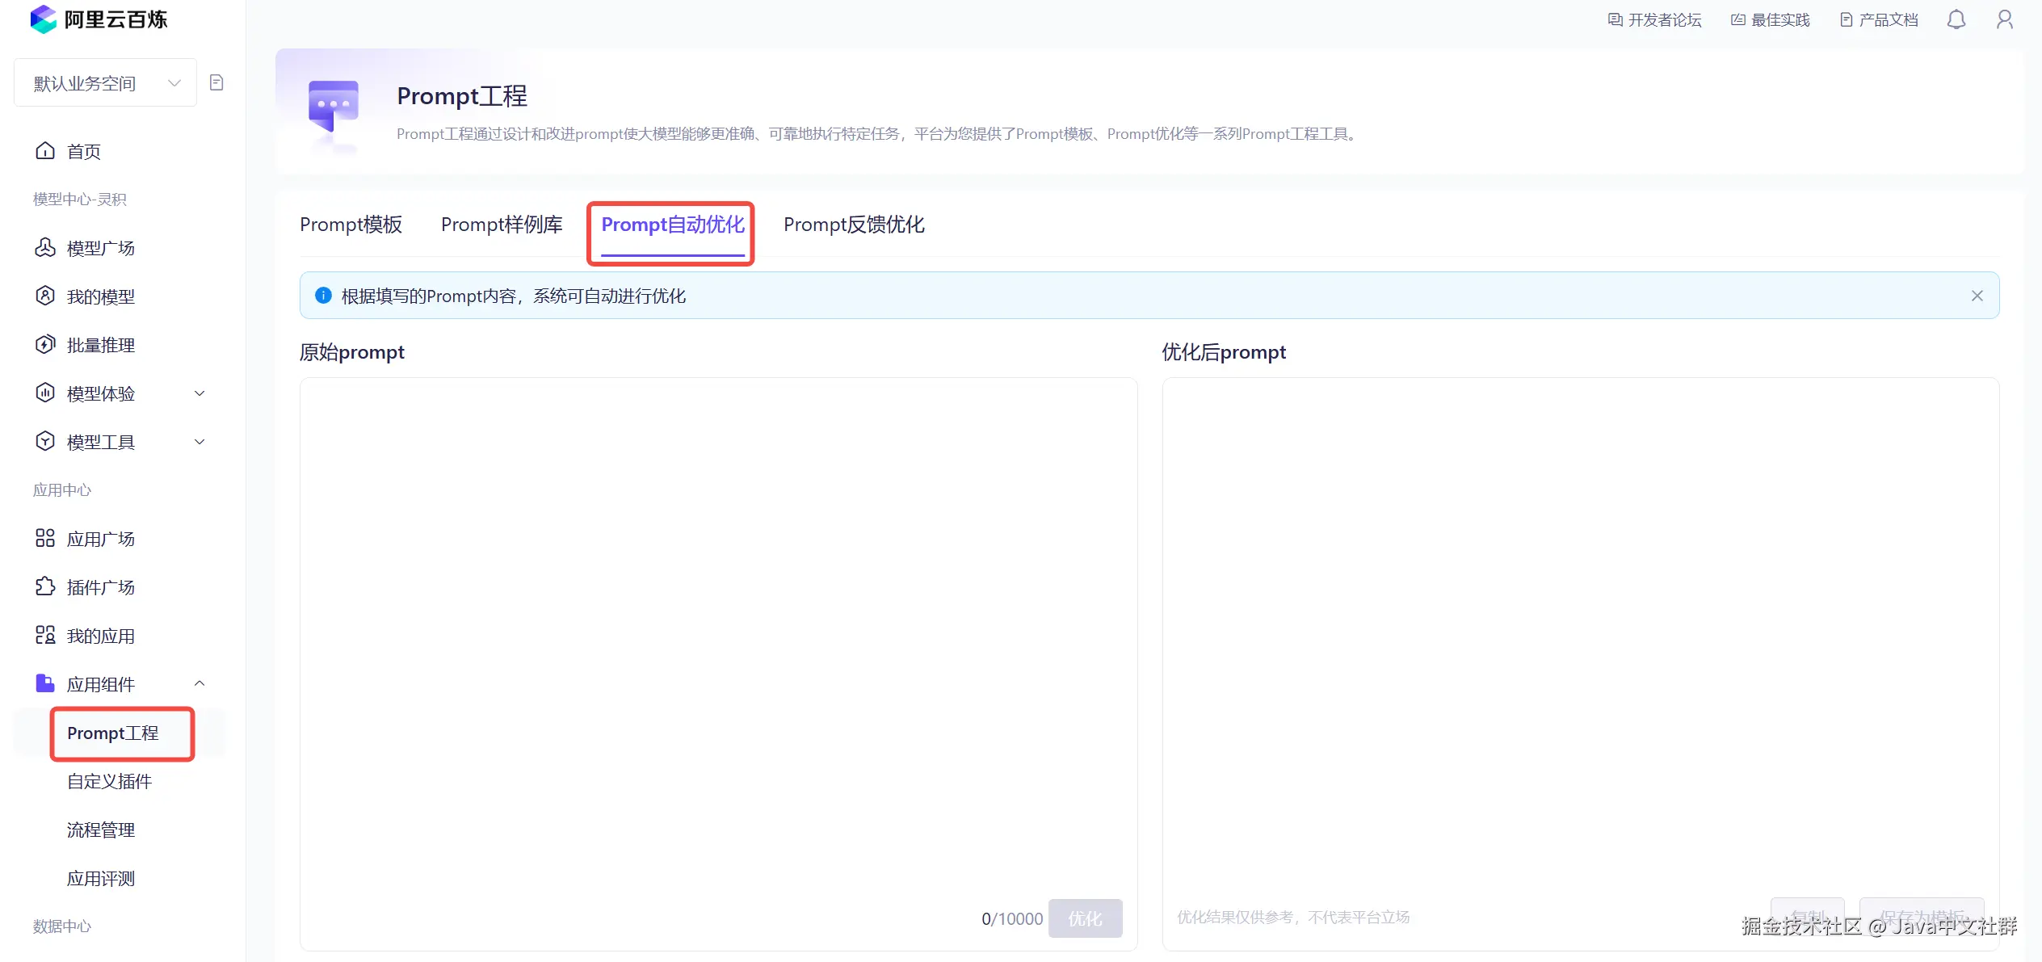
Task: Click the 优化 button
Action: tap(1084, 918)
